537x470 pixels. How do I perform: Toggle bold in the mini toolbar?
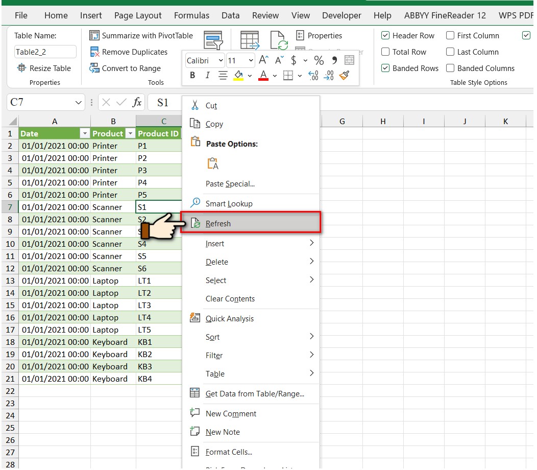click(192, 76)
